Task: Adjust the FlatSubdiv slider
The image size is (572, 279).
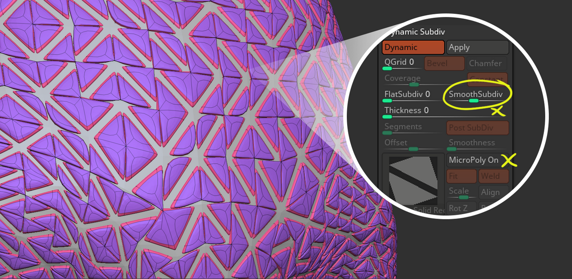Action: [413, 96]
